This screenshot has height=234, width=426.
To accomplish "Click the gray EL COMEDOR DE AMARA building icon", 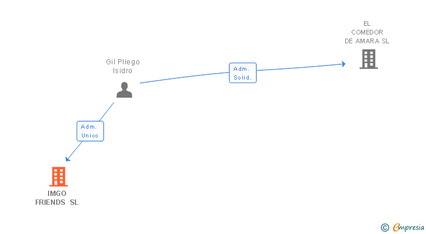I will tap(369, 59).
